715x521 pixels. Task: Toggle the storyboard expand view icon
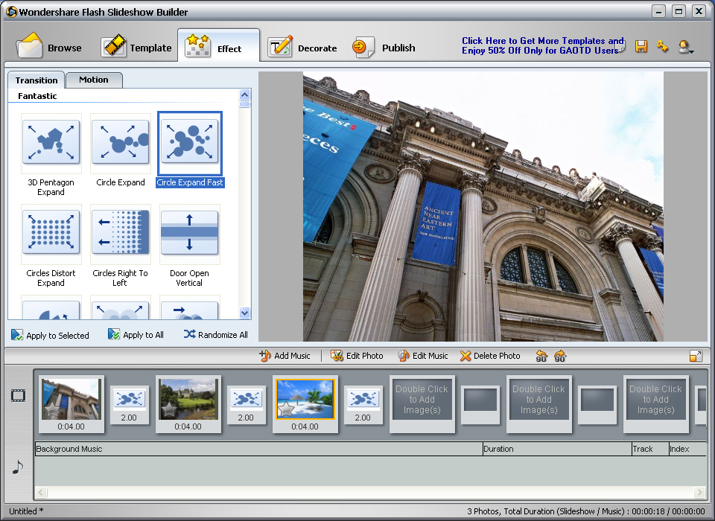pyautogui.click(x=696, y=357)
